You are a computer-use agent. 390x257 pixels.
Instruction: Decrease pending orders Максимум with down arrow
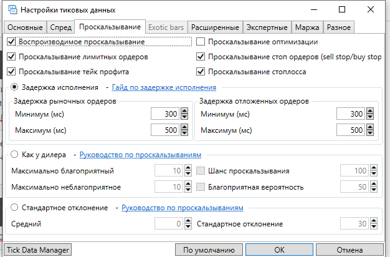pos(370,133)
